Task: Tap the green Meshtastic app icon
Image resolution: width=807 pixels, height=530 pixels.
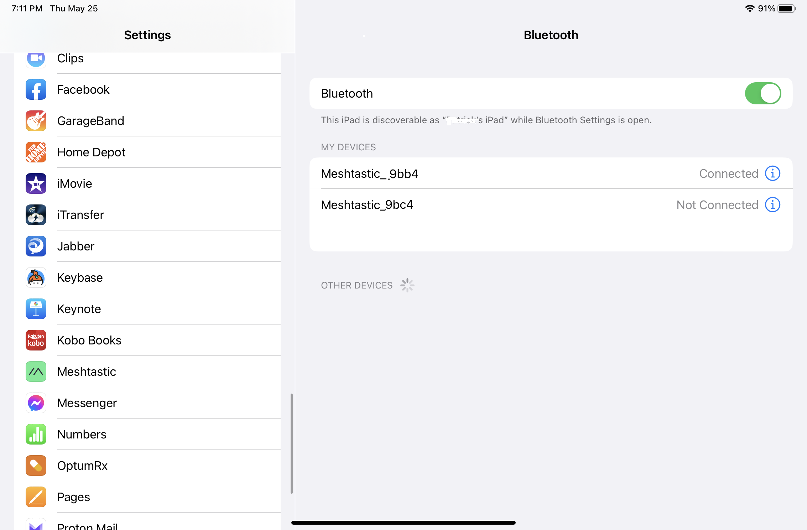Action: pyautogui.click(x=36, y=371)
